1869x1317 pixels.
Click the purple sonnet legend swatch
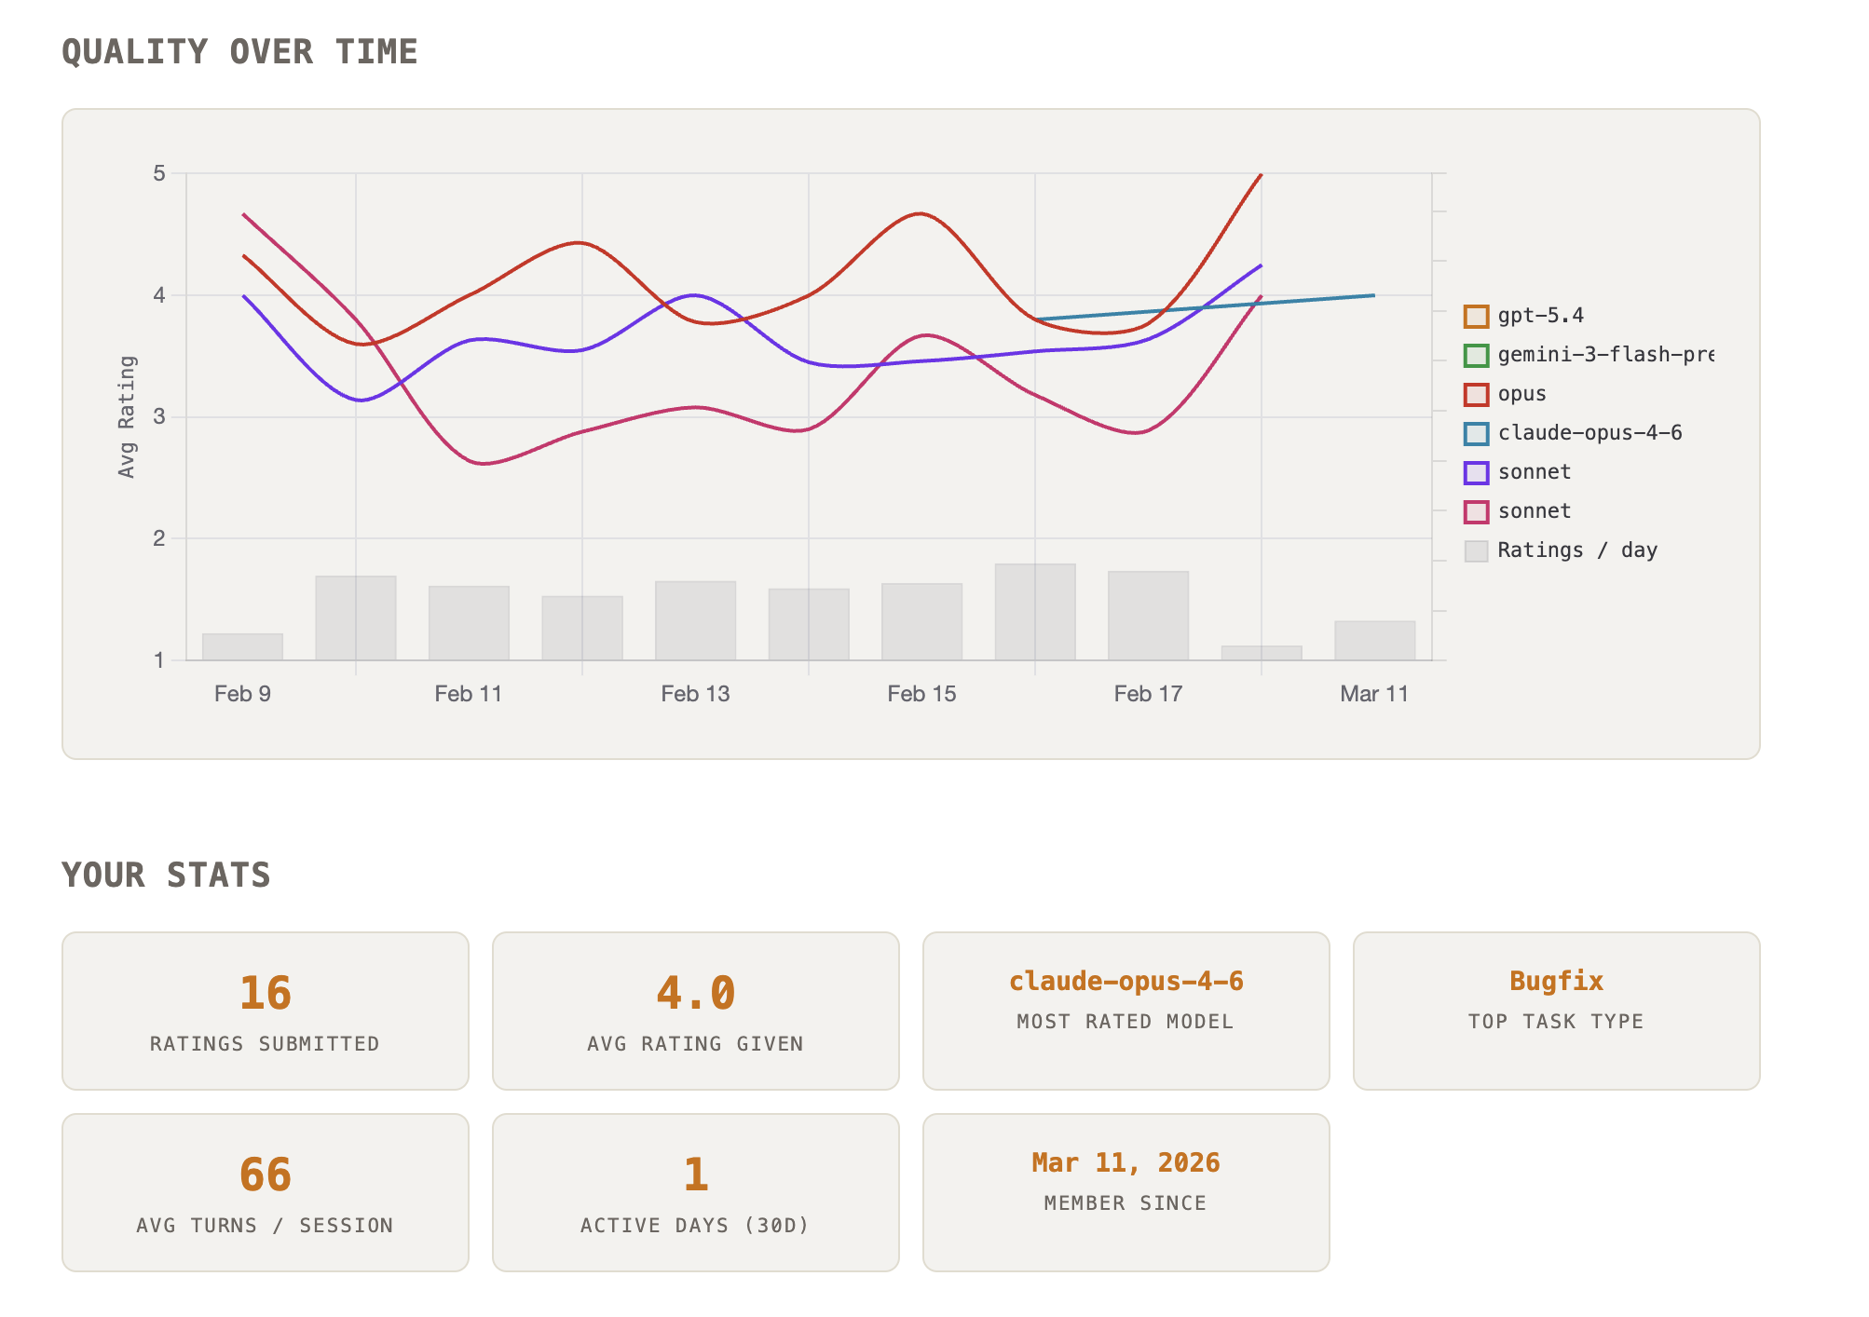coord(1476,473)
